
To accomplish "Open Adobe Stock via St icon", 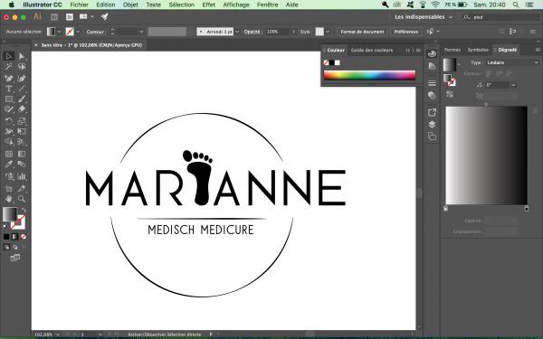I will pyautogui.click(x=70, y=17).
